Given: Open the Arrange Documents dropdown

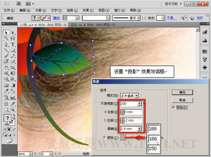Looking at the screenshot, I should click(x=30, y=4).
